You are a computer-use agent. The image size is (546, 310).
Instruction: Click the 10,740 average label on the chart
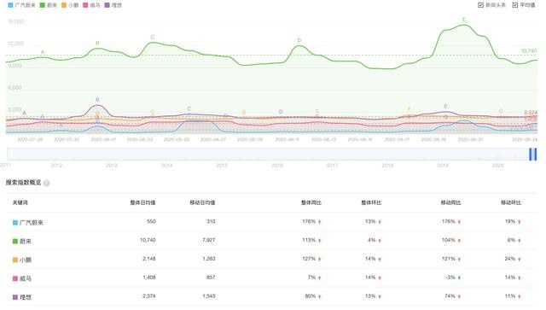(529, 51)
